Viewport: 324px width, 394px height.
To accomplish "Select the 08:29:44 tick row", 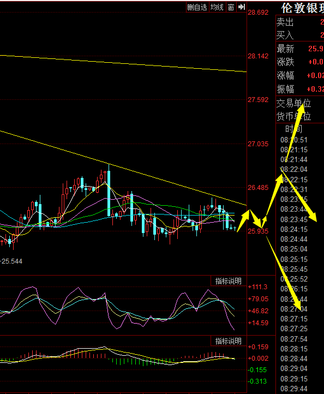I will pyautogui.click(x=294, y=389).
